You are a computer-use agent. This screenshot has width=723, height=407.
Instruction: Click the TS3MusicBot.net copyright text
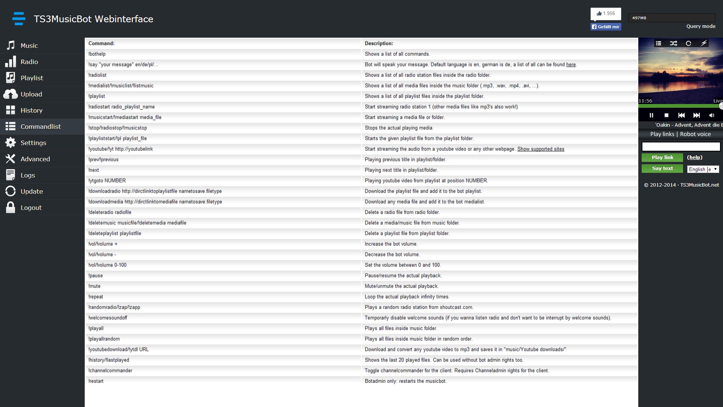click(682, 185)
